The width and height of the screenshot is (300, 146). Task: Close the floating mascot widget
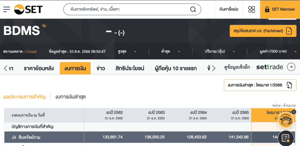294,112
